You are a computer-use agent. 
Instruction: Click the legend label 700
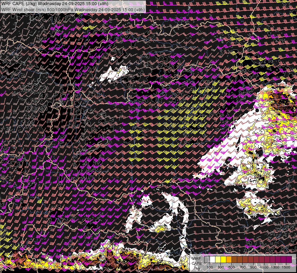click(242, 267)
